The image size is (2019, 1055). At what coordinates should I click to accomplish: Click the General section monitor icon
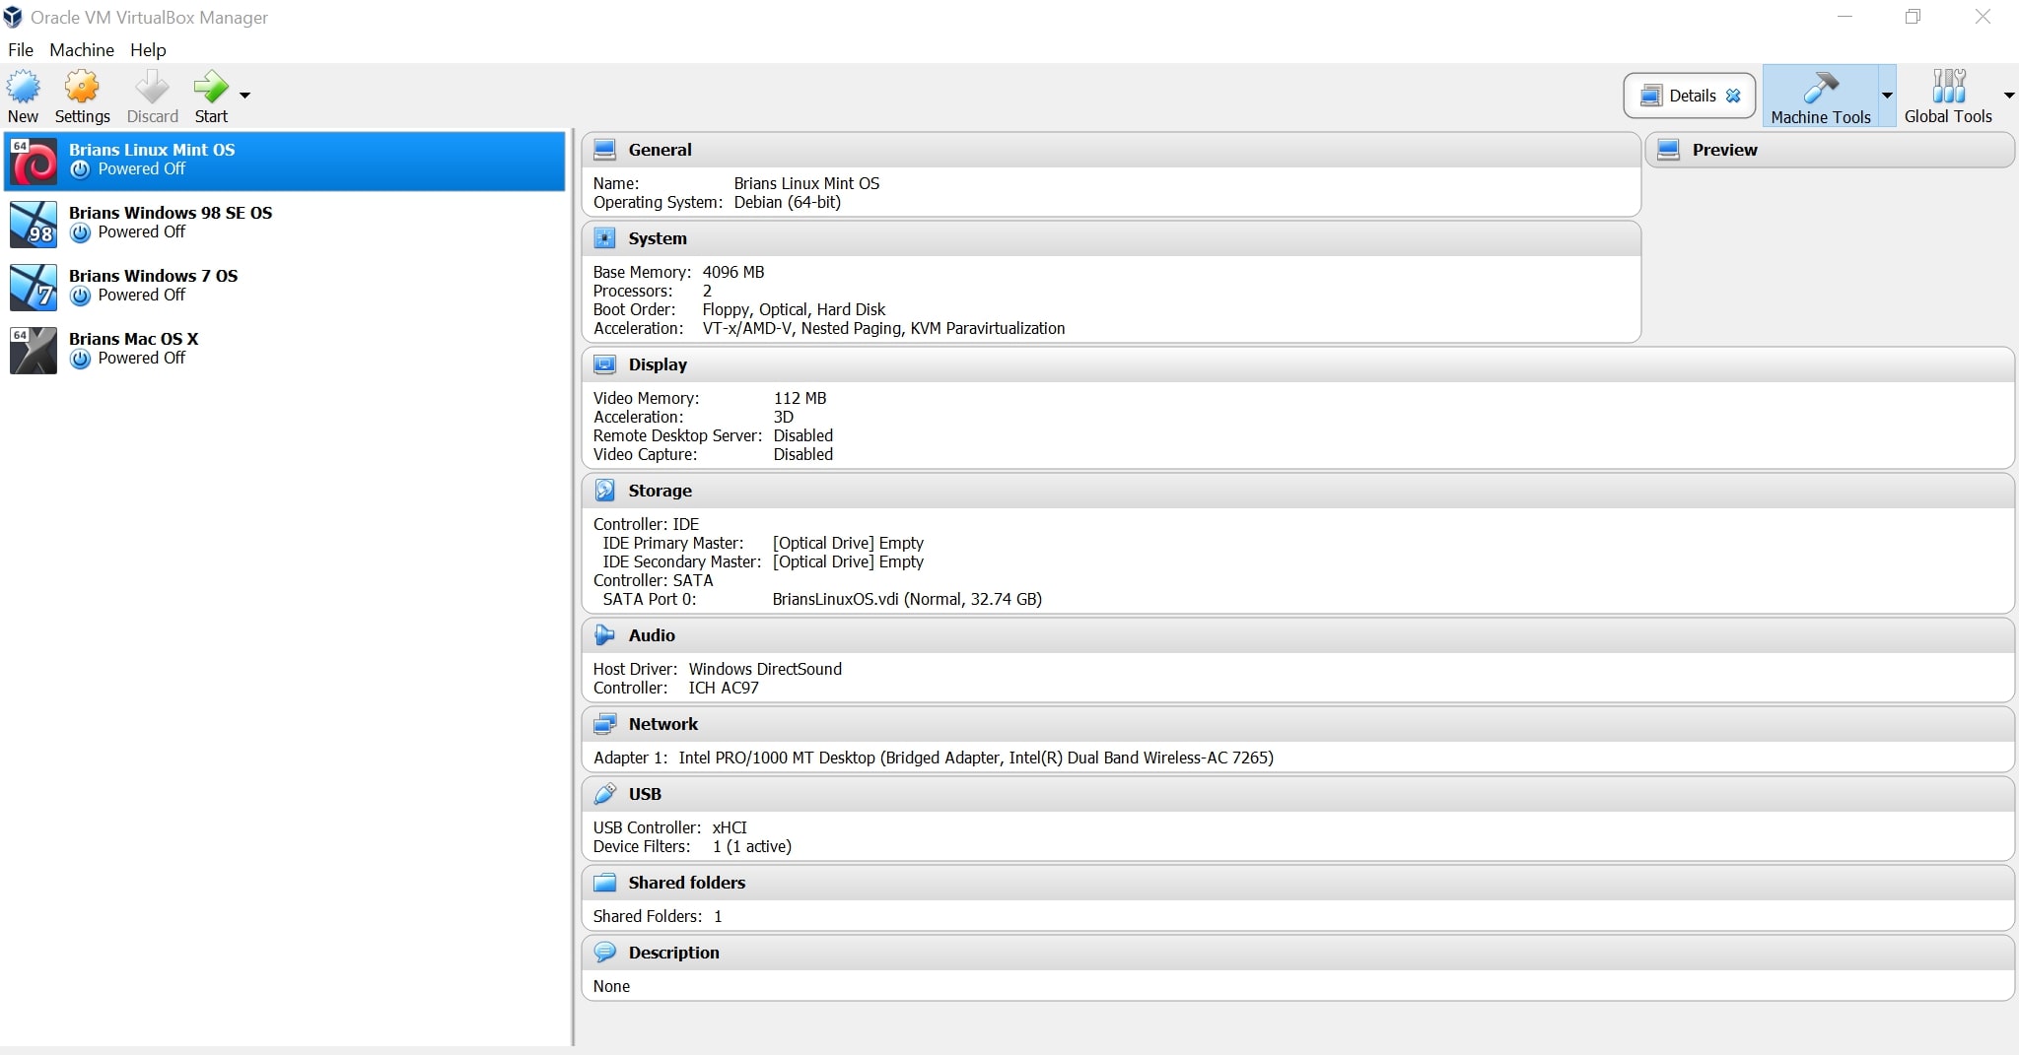pyautogui.click(x=605, y=150)
